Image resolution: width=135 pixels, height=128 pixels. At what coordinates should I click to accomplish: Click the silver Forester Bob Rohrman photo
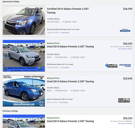pyautogui.click(x=24, y=56)
